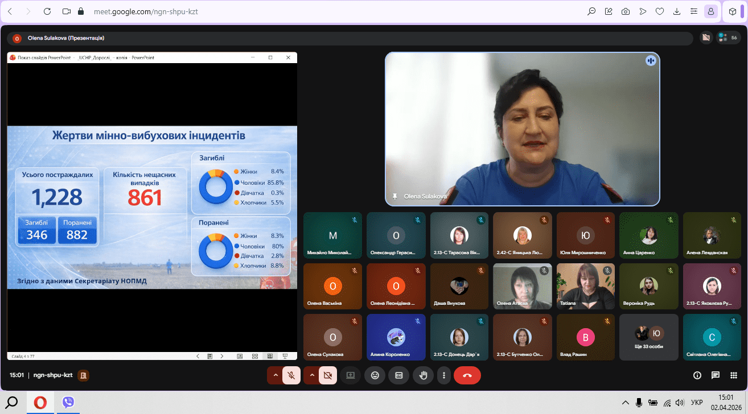The image size is (748, 414).
Task: Open Opera Easy Setup sliders icon
Action: [x=693, y=11]
